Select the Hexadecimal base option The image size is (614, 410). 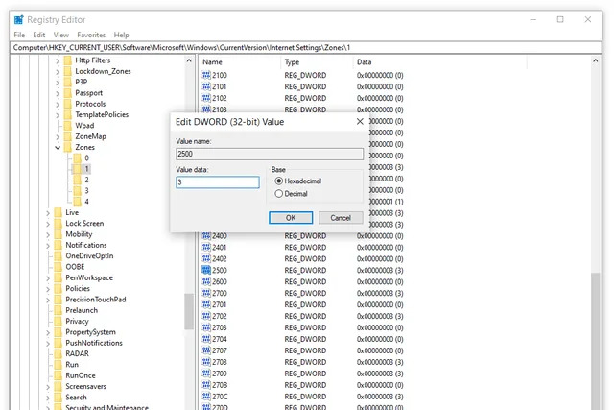click(279, 181)
